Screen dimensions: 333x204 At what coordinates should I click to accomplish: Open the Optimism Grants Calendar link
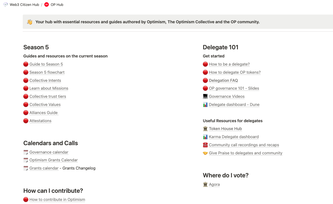[x=54, y=160]
